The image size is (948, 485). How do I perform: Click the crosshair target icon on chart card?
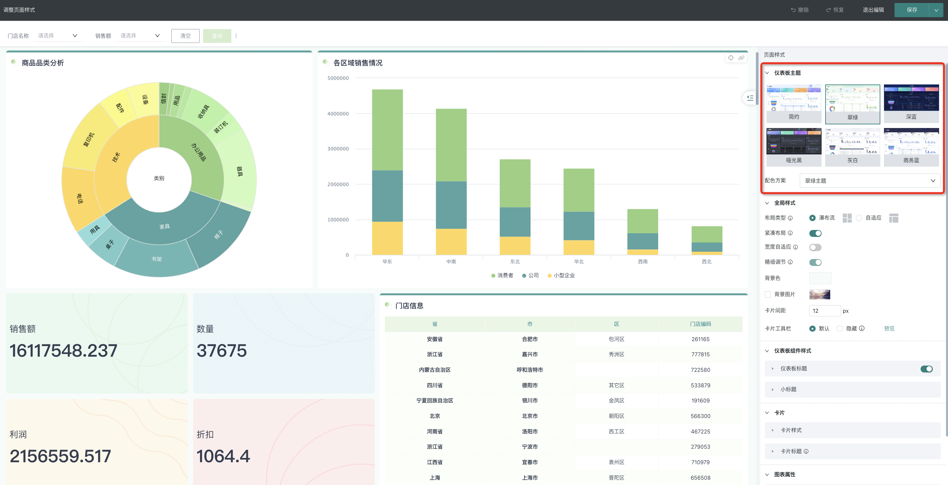730,58
